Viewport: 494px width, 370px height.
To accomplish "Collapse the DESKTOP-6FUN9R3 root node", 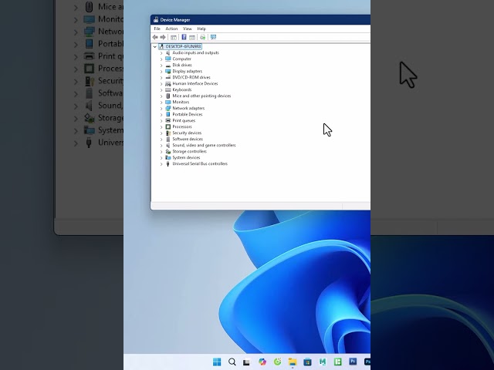I will (x=154, y=46).
